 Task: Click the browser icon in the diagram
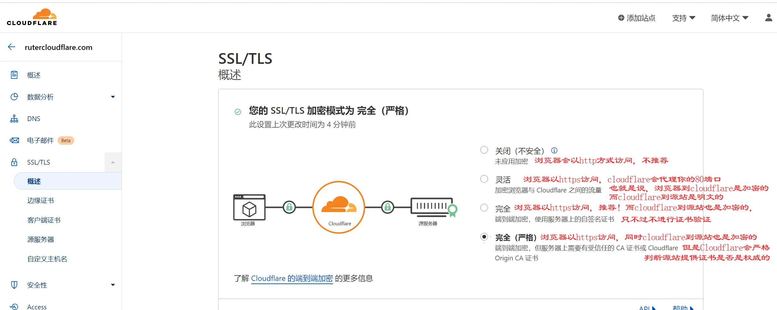(x=249, y=207)
